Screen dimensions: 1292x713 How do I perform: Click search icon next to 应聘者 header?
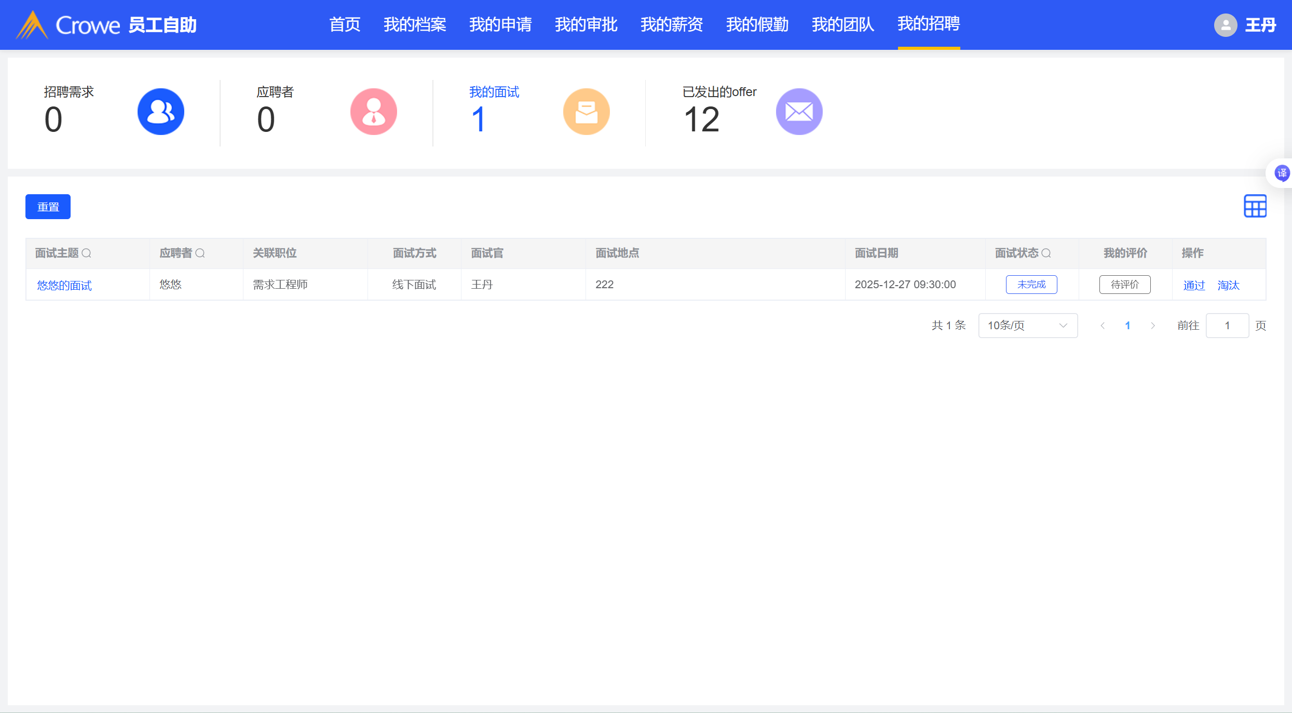200,253
